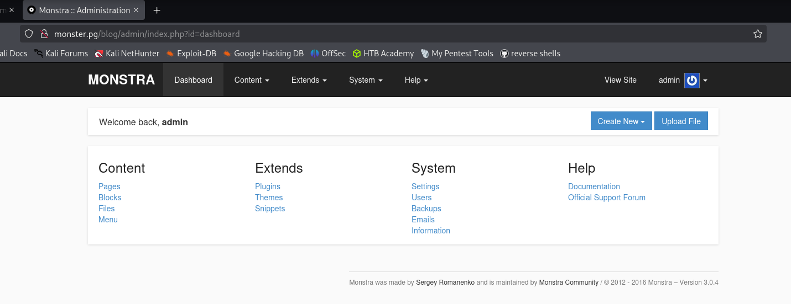Screen dimensions: 791x304
Task: Open the OffSec bookmark
Action: pyautogui.click(x=328, y=54)
